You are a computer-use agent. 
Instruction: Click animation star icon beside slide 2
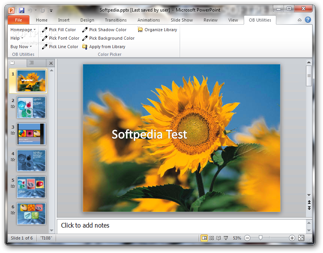click(13, 106)
